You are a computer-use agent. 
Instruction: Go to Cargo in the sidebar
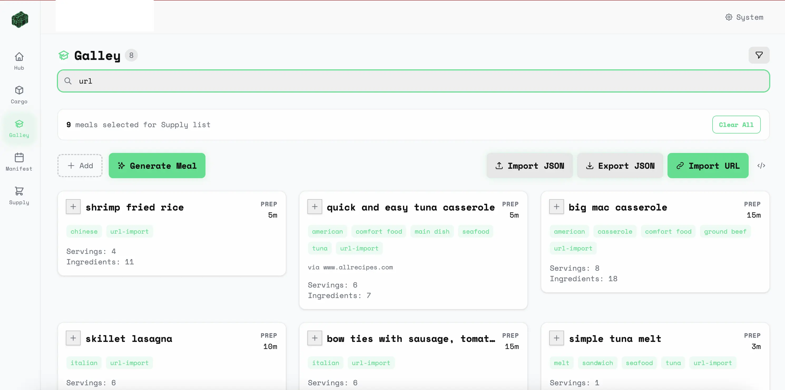point(19,95)
